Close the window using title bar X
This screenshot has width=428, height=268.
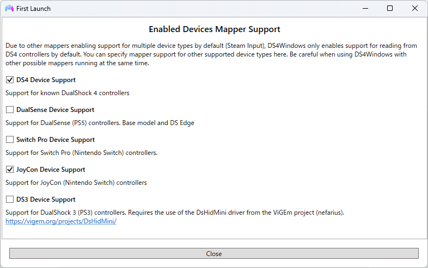pyautogui.click(x=415, y=9)
